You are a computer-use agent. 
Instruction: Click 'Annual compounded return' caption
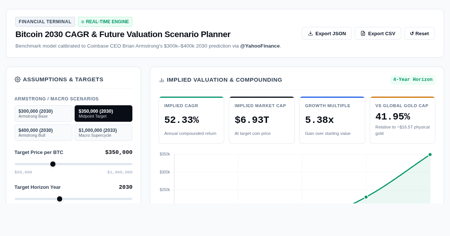[190, 133]
